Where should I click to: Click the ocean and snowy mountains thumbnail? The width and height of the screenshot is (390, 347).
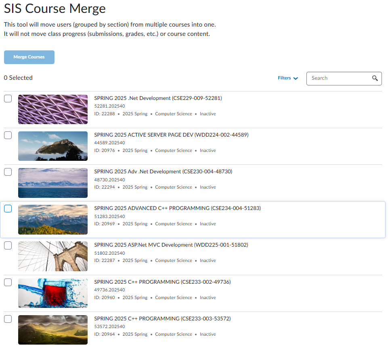(x=53, y=183)
